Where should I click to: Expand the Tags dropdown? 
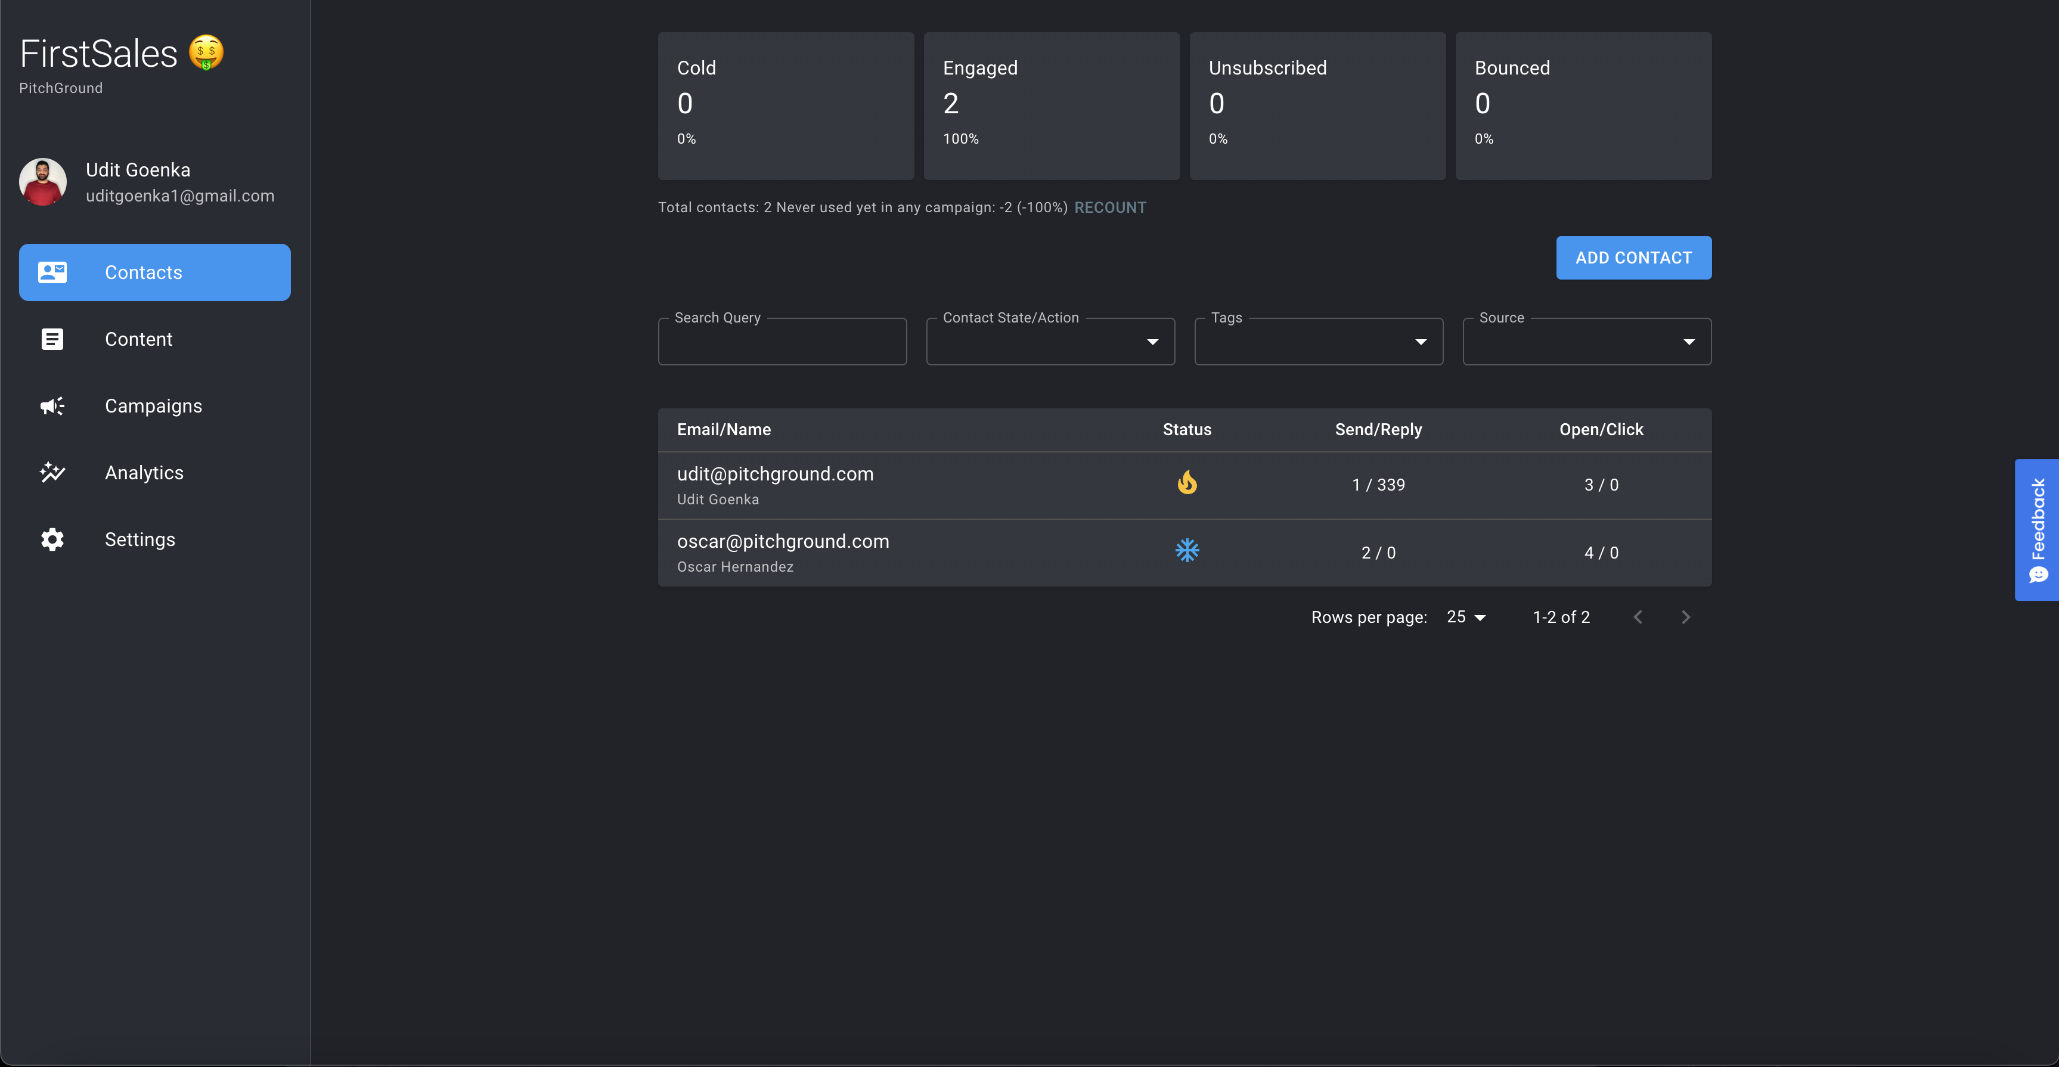click(x=1421, y=342)
